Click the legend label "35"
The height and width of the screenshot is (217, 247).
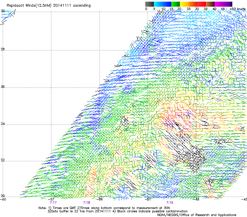206,9
